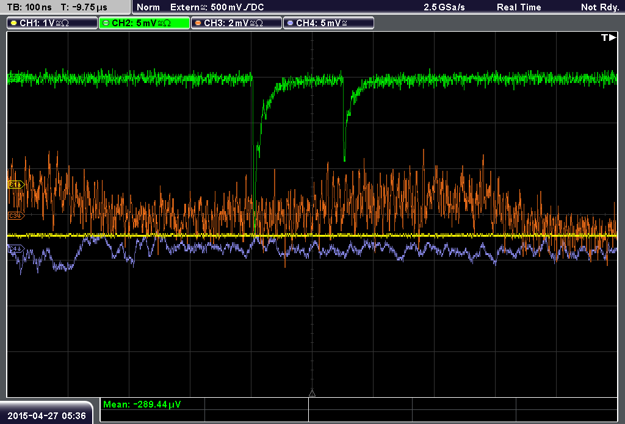Click the Not Rdy. status indicator
This screenshot has height=424, width=625.
(600, 7)
